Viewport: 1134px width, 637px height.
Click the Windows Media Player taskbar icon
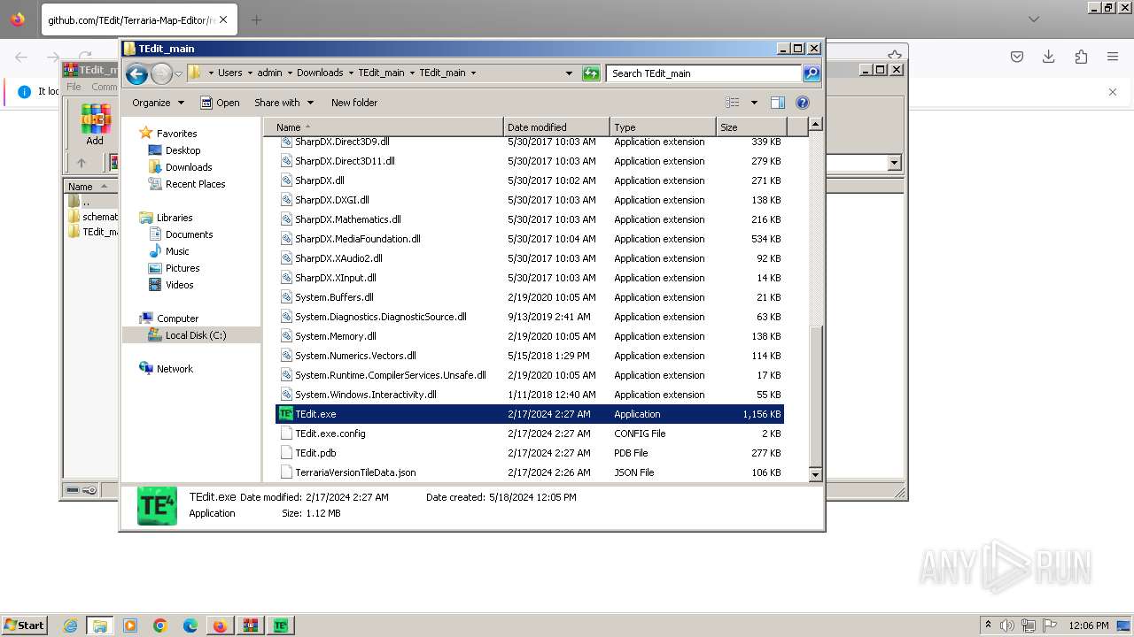130,625
